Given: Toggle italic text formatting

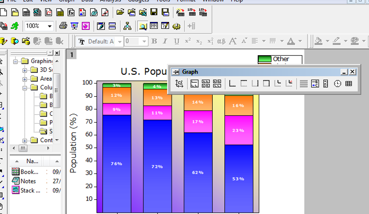Looking at the screenshot, I should coord(165,41).
